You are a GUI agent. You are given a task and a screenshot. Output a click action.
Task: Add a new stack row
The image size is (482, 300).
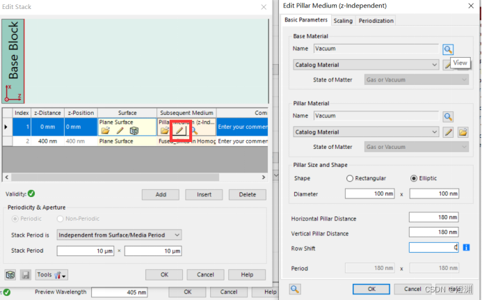pos(161,194)
